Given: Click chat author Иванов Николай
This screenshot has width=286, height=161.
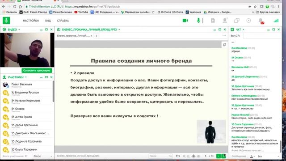Looking at the screenshot, I should 240,115.
